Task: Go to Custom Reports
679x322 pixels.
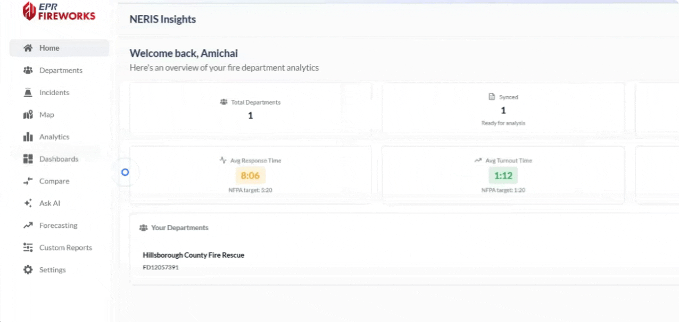Action: (x=59, y=248)
